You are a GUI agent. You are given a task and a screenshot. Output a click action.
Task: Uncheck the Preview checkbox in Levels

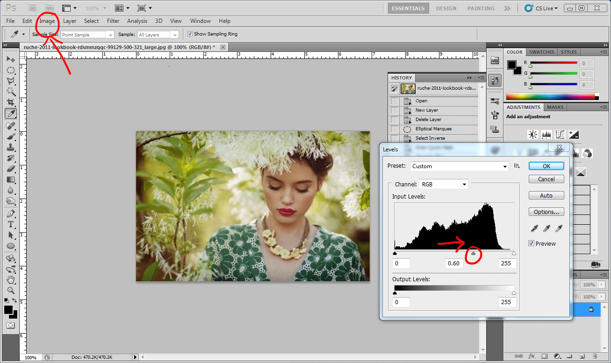[531, 243]
